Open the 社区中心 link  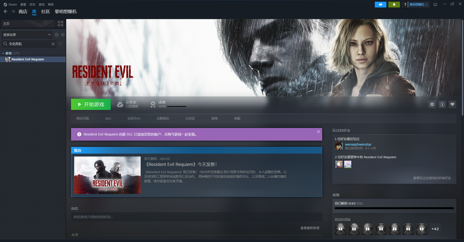[134, 118]
